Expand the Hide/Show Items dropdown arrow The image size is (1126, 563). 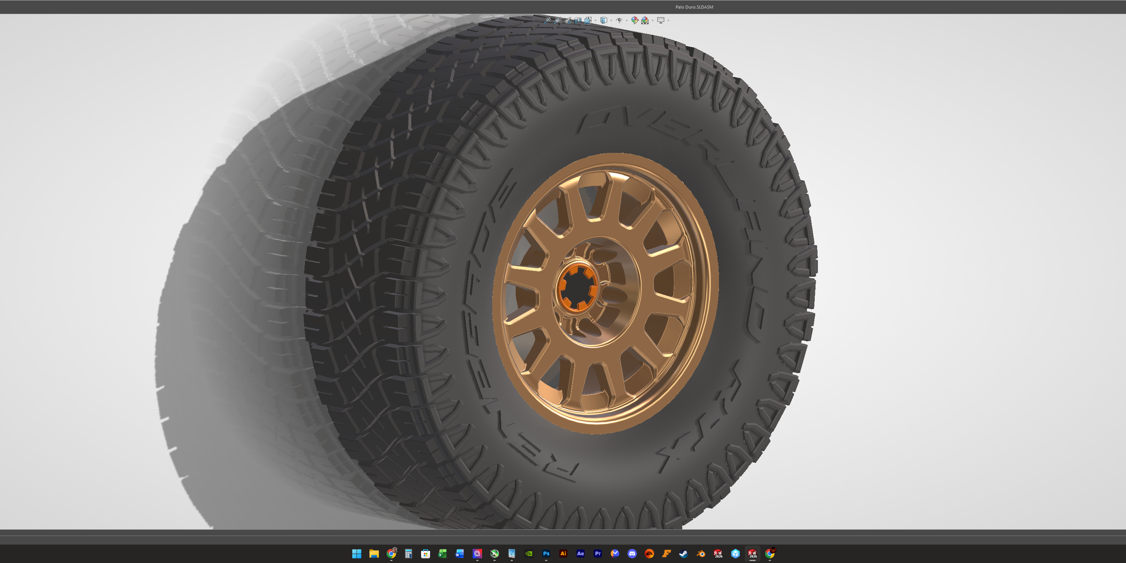[x=627, y=20]
